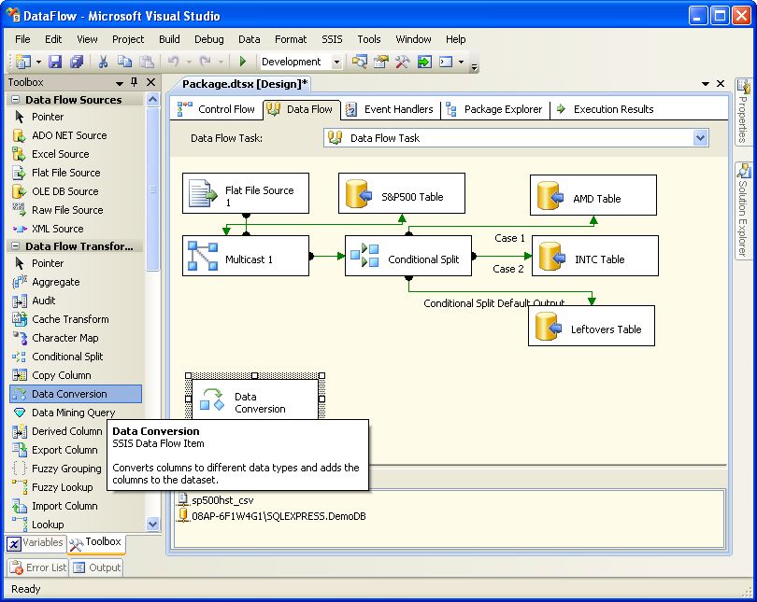Expand the Properties side panel
Image resolution: width=757 pixels, height=602 pixels.
(743, 111)
